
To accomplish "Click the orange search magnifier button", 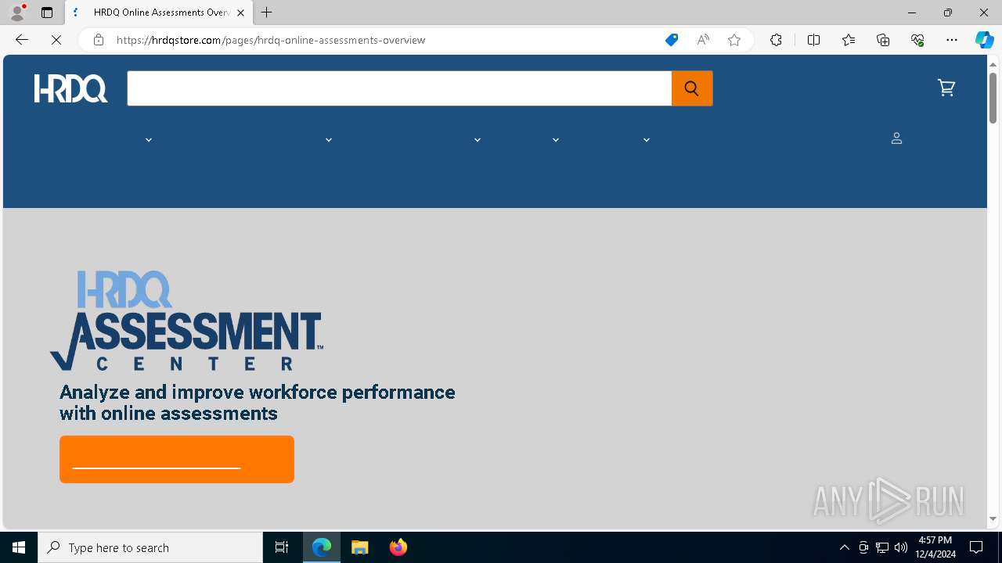I will coord(692,88).
